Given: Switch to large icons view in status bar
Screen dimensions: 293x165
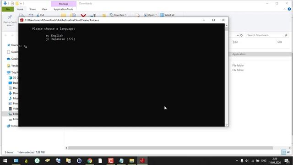Looking at the screenshot, I should 288,152.
